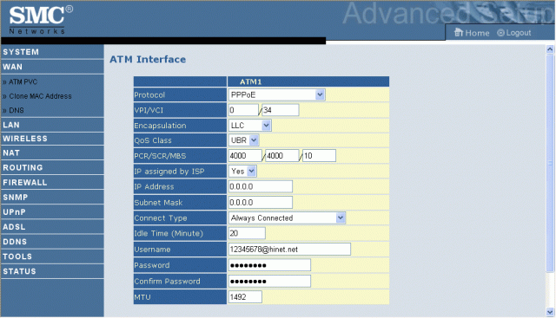Click the Username input field

[x=289, y=249]
